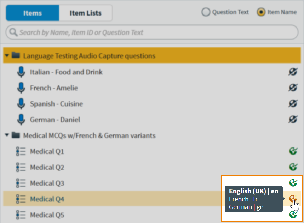
Task: Select the Medical Q5 item
Action: [47, 215]
